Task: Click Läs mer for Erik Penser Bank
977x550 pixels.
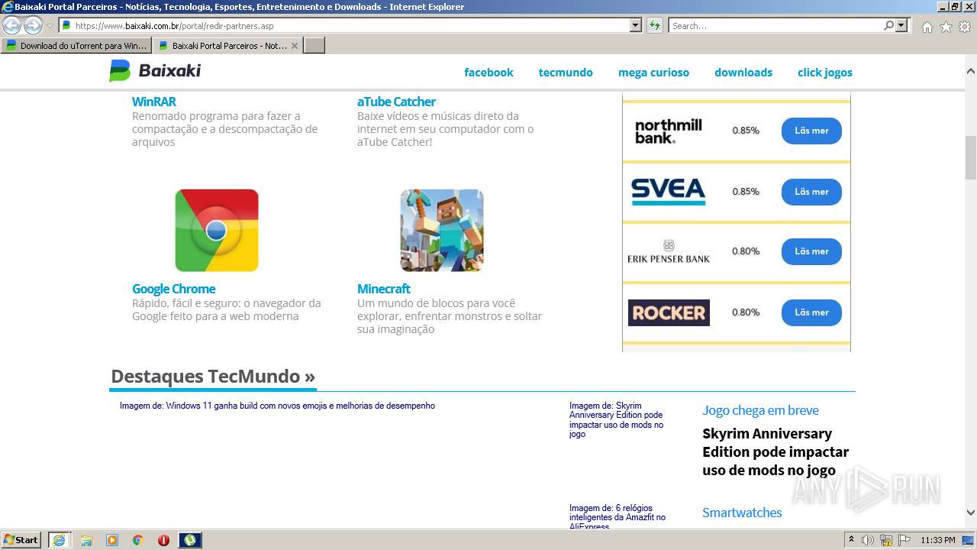Action: (811, 251)
